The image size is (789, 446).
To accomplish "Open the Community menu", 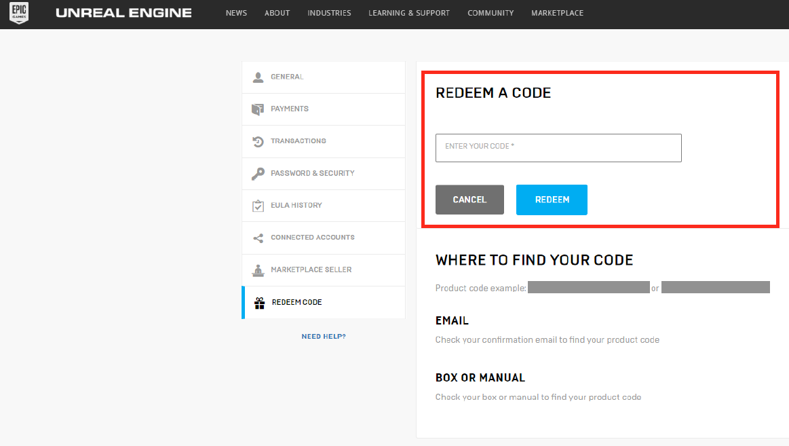I will pos(490,13).
